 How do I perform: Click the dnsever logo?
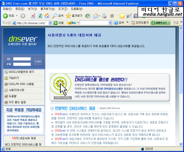point(23,40)
